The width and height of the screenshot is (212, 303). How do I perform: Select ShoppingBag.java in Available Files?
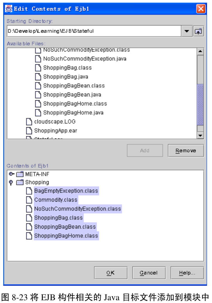point(66,77)
